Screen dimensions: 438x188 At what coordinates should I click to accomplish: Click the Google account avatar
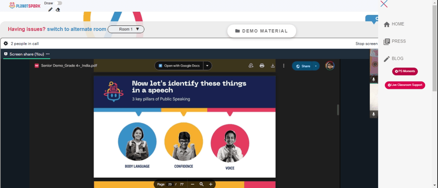click(330, 66)
